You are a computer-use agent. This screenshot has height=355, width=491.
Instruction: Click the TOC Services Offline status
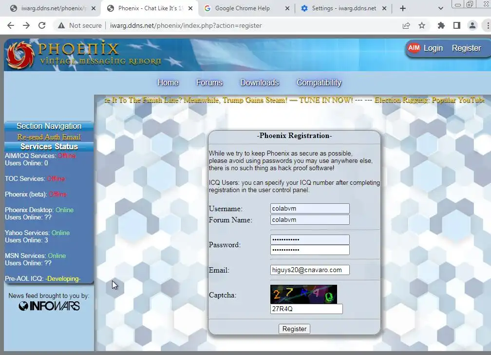click(x=56, y=179)
